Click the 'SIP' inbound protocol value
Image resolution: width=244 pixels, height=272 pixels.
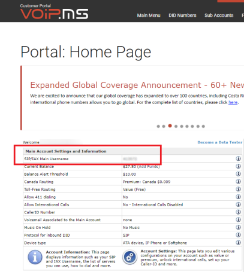tap(126, 236)
